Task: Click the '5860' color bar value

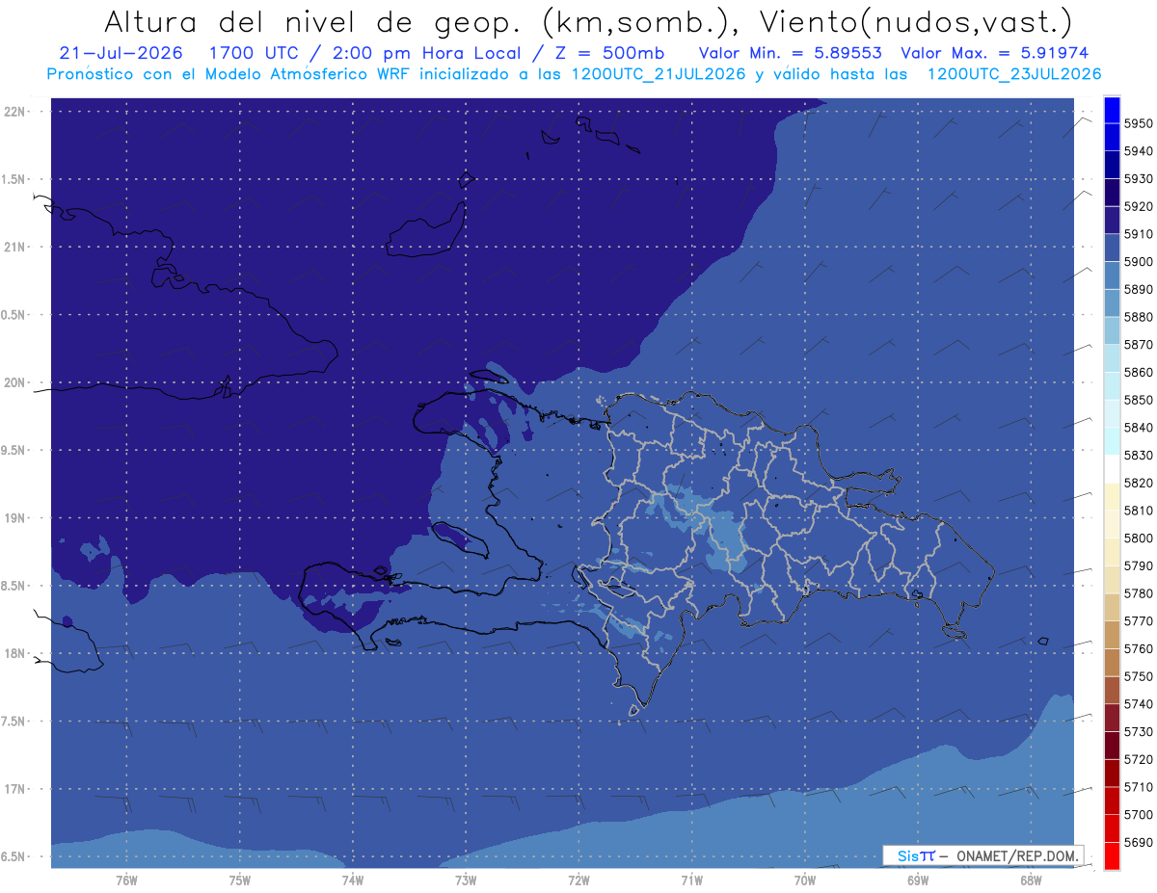Action: (x=1139, y=372)
